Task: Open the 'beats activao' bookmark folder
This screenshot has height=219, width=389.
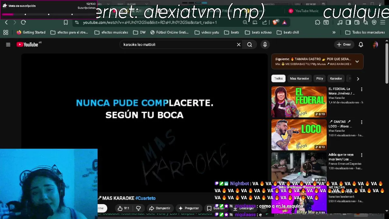Action: click(x=258, y=33)
